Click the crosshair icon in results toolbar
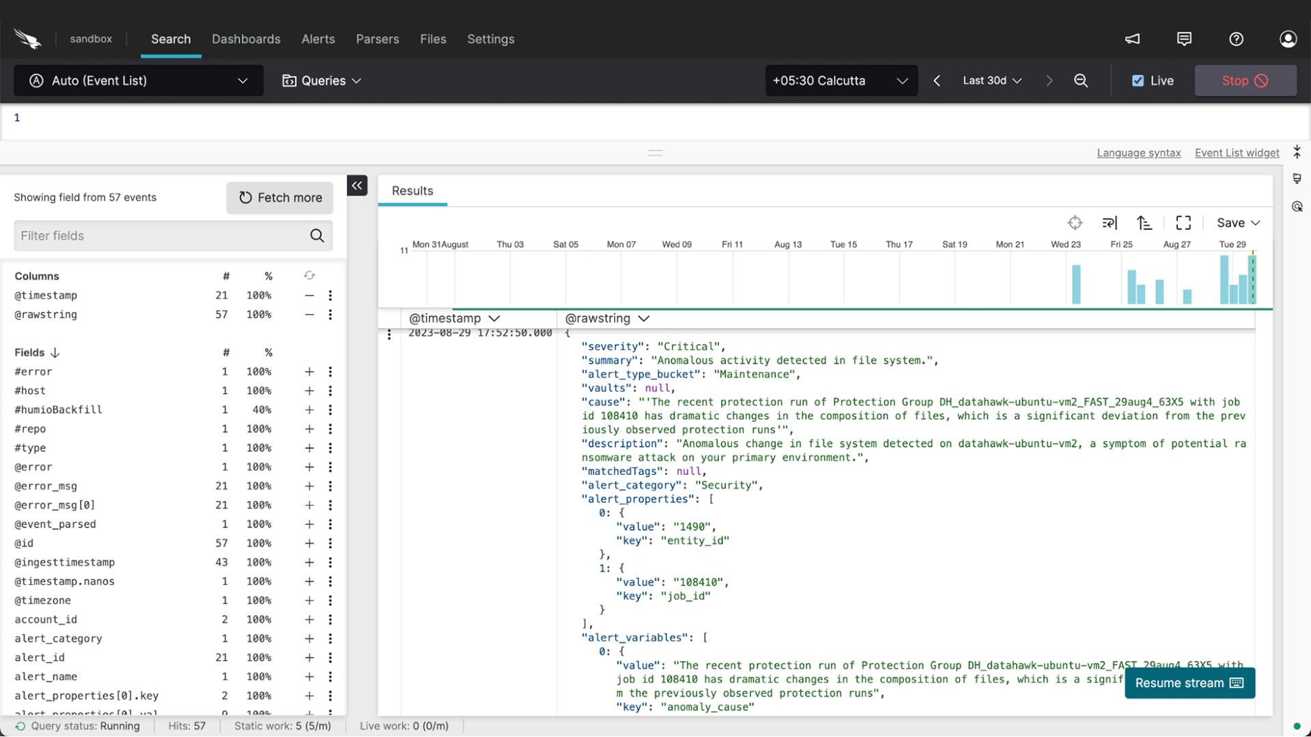Viewport: 1311px width, 737px height. coord(1075,223)
